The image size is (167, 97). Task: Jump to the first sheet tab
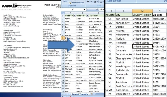coord(62,94)
